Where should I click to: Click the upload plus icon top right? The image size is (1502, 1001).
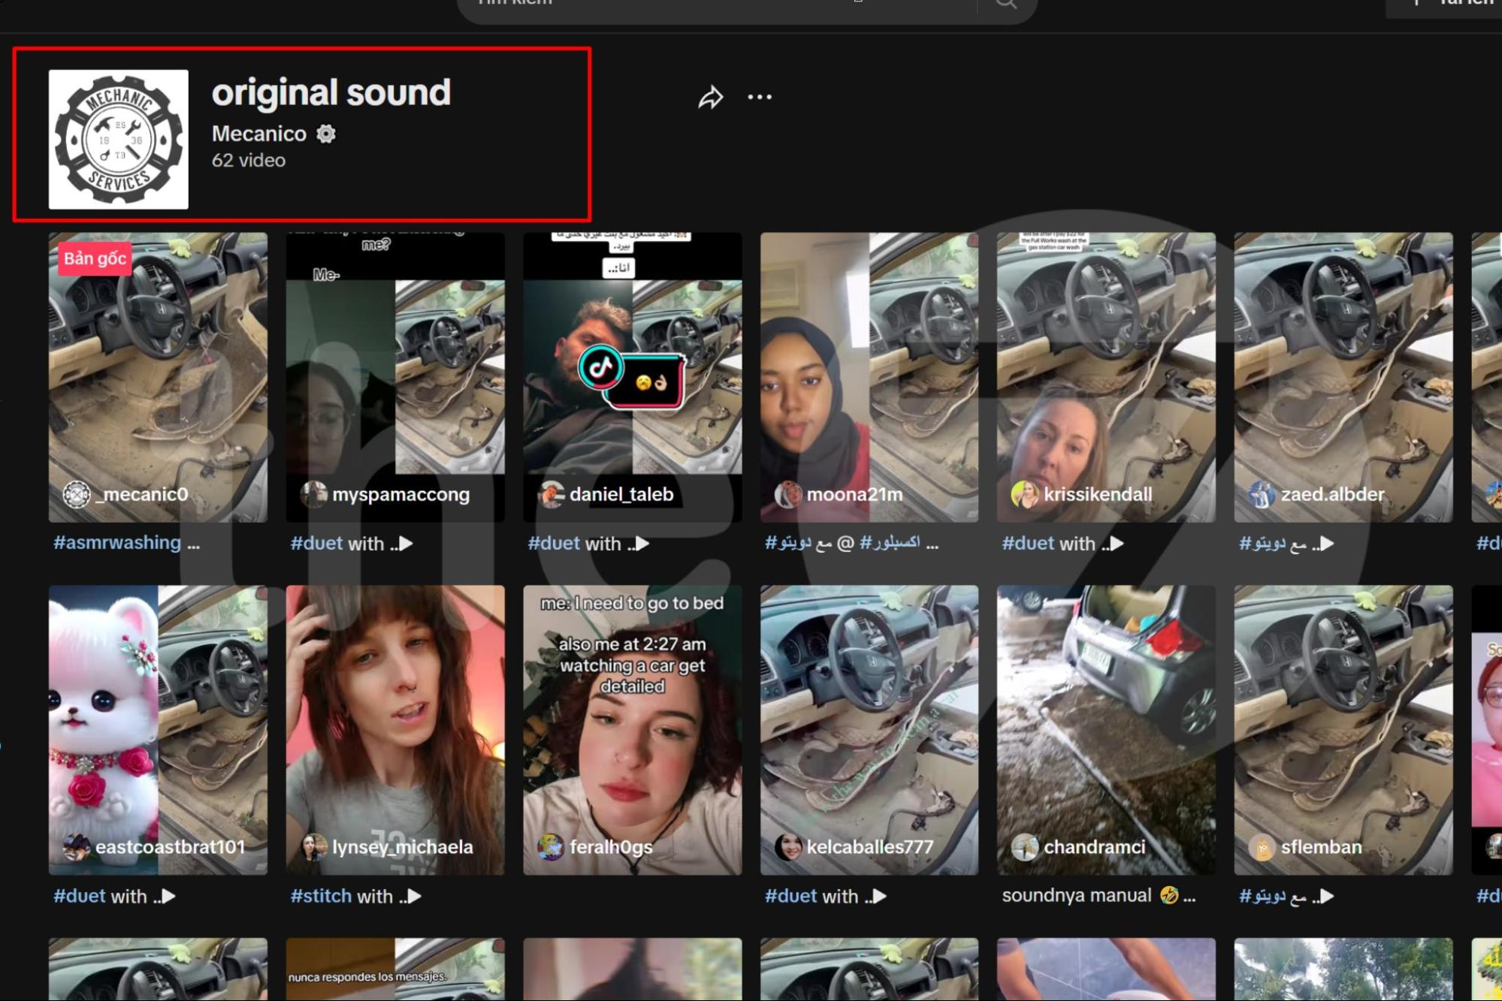tap(1416, 4)
